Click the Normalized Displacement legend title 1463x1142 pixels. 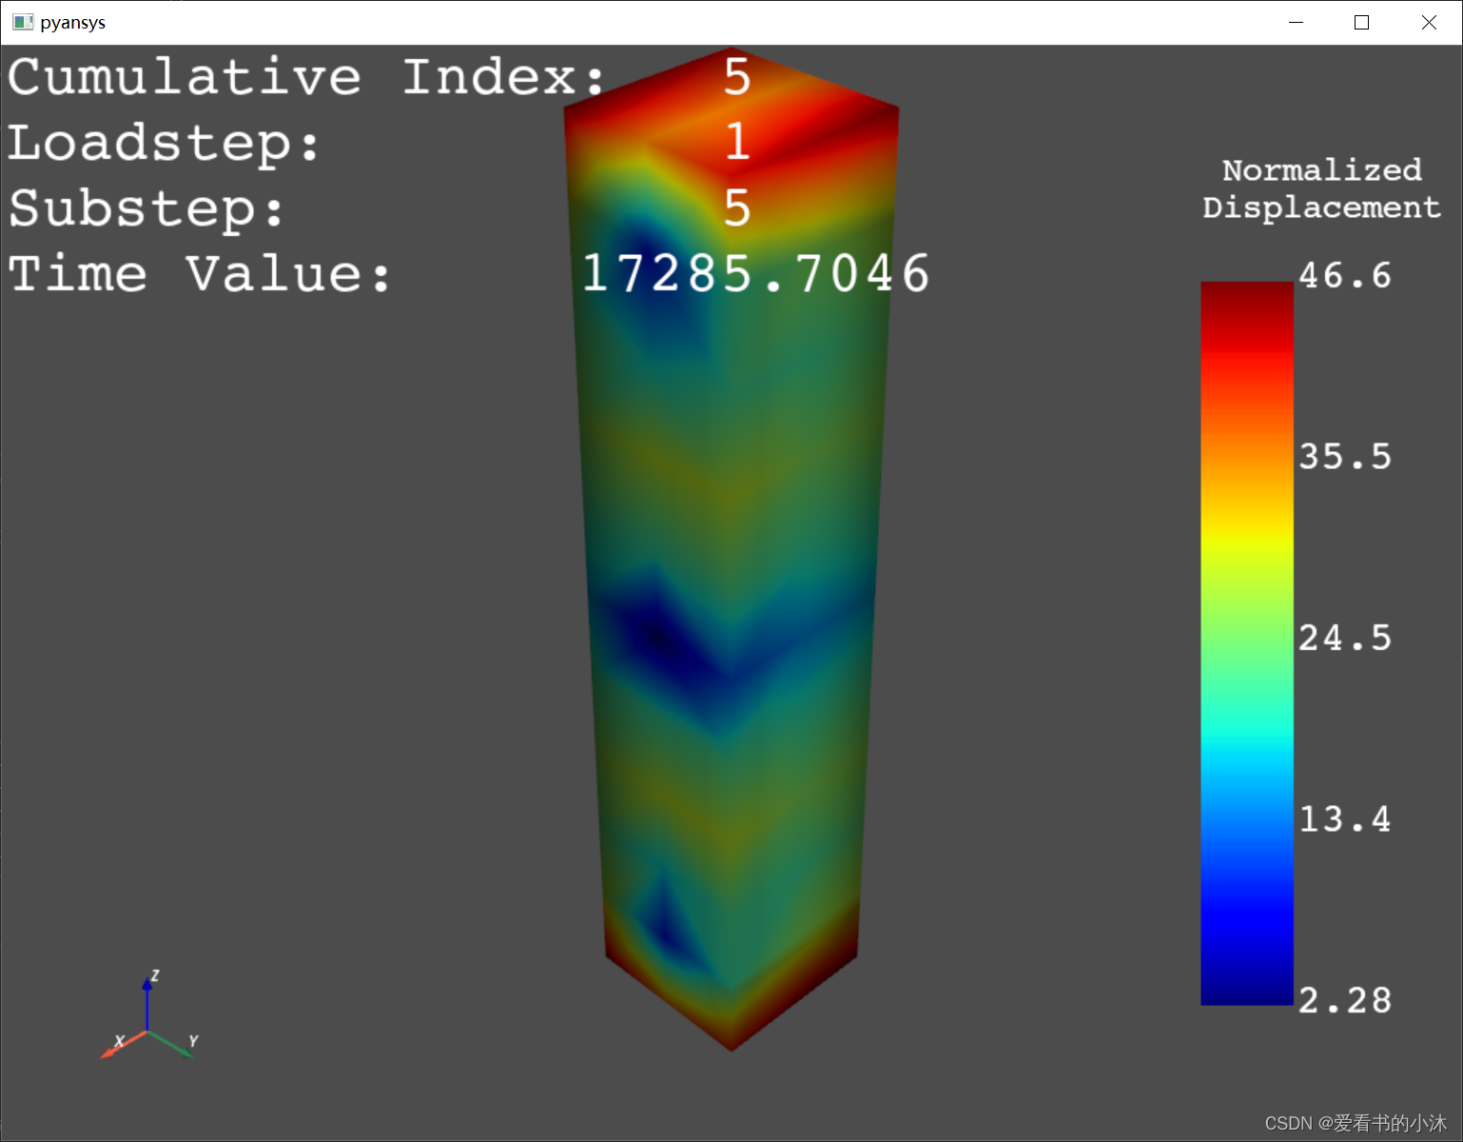1321,188
